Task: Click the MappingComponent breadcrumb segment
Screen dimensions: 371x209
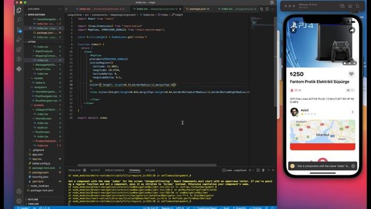Action: (x=123, y=15)
